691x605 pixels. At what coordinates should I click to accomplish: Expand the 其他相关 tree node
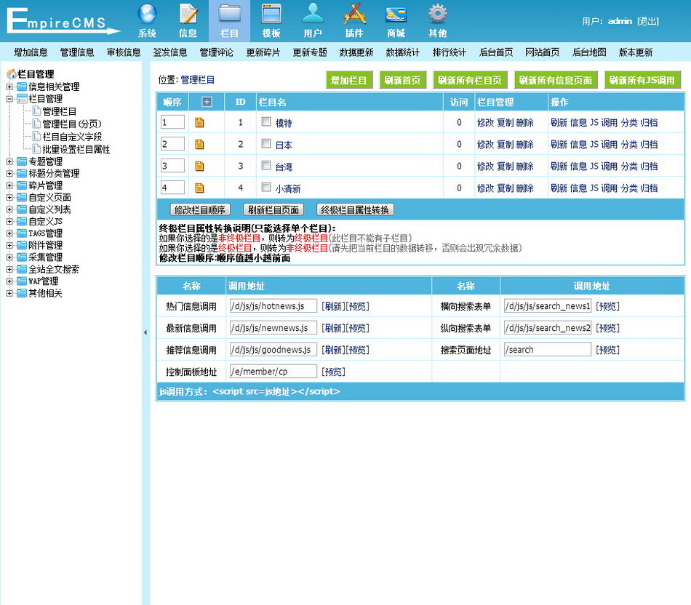[9, 294]
